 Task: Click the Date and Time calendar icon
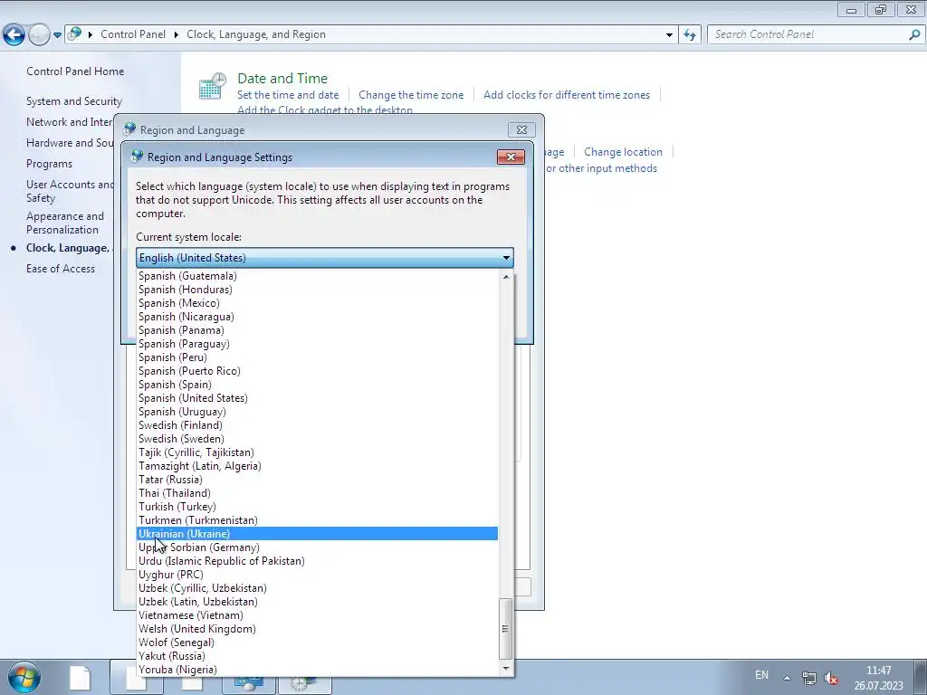(212, 86)
